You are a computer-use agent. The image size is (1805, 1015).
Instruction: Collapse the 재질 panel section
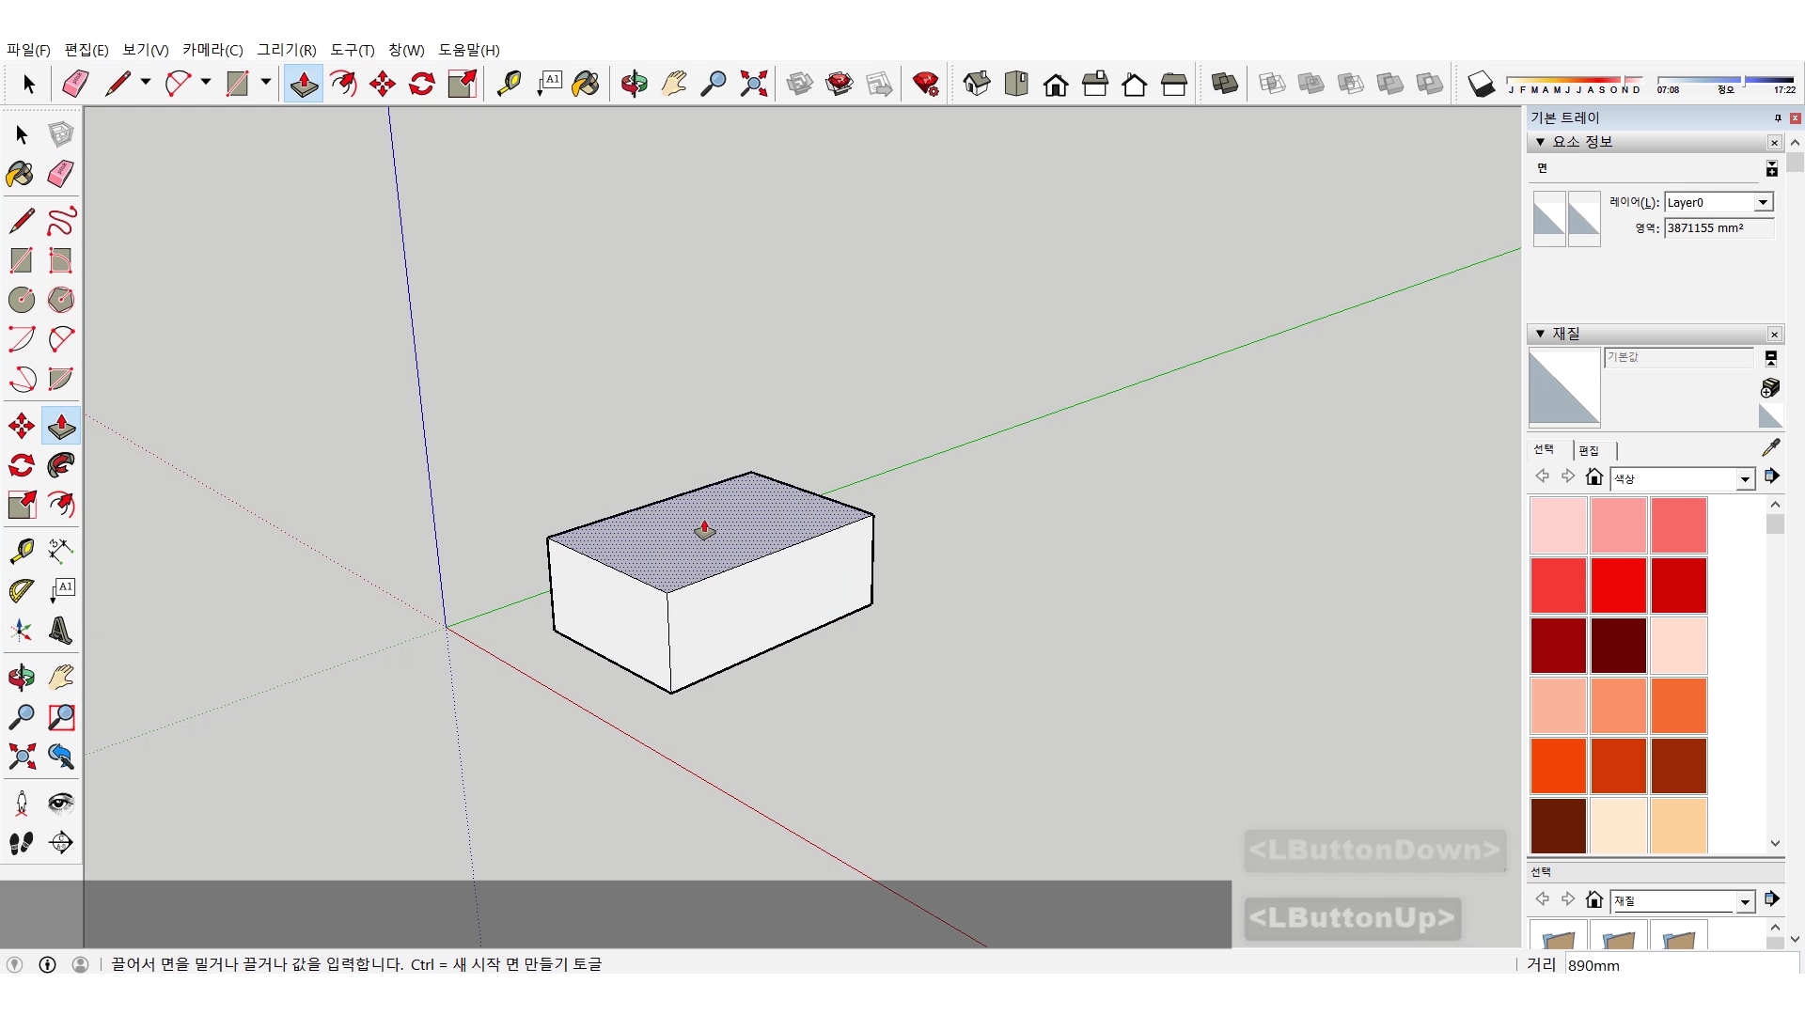[1540, 334]
